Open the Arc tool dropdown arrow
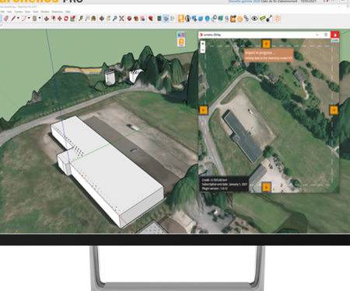350x291 pixels. pos(29,19)
